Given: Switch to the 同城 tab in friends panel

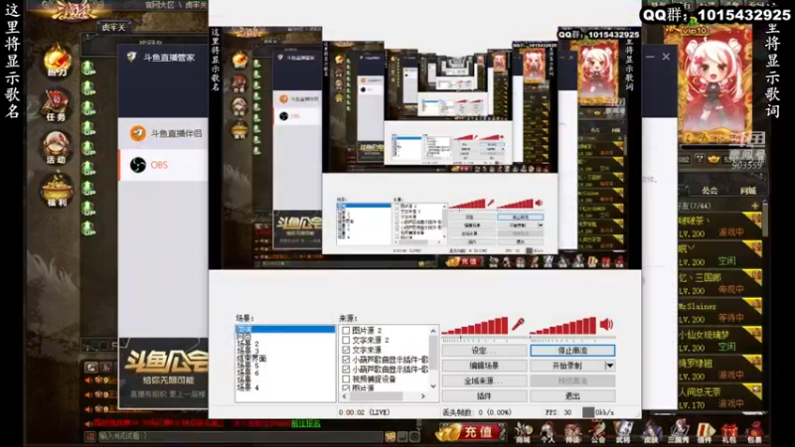Looking at the screenshot, I should click(748, 191).
